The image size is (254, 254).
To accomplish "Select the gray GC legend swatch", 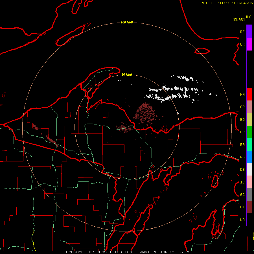I will [249, 194].
